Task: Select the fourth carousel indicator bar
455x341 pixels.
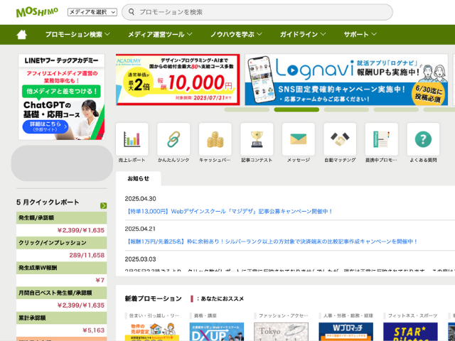Action: (x=396, y=109)
